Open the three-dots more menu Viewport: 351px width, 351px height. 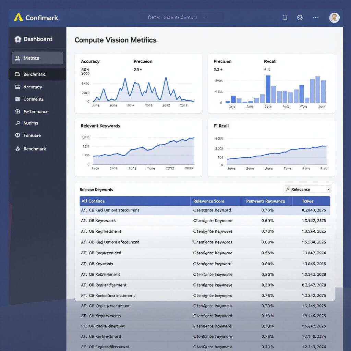pyautogui.click(x=316, y=17)
